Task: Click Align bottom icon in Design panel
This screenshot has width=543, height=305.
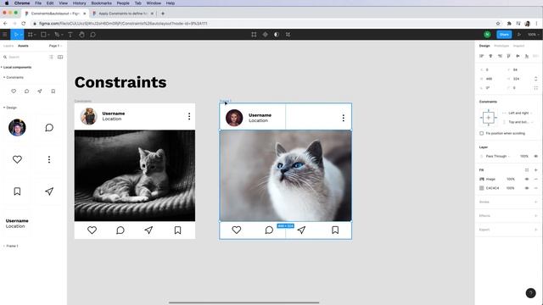Action: pos(527,56)
